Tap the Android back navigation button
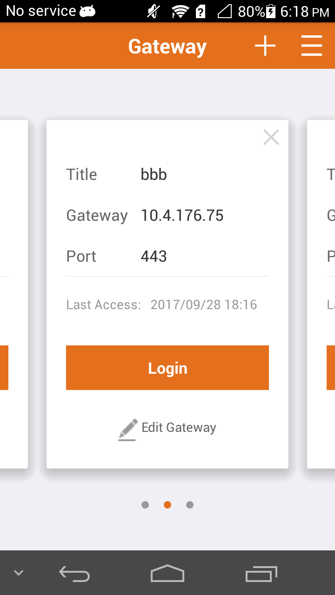This screenshot has width=335, height=595. (x=74, y=574)
